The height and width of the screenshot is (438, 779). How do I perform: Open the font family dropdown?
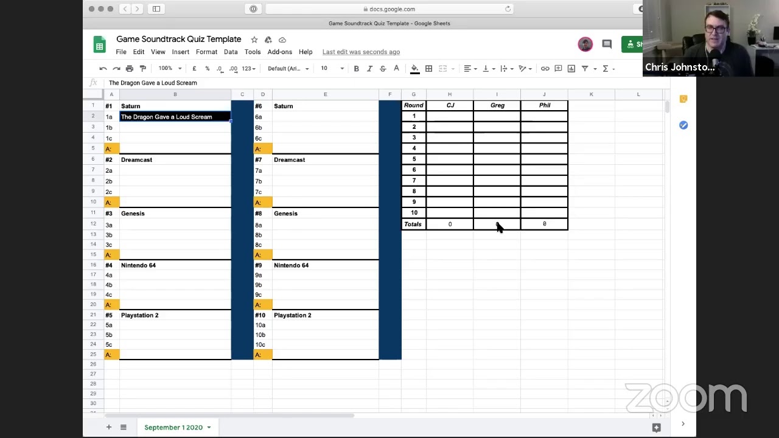pos(288,69)
